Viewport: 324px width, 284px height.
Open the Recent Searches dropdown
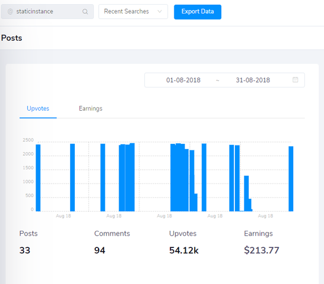coord(133,12)
